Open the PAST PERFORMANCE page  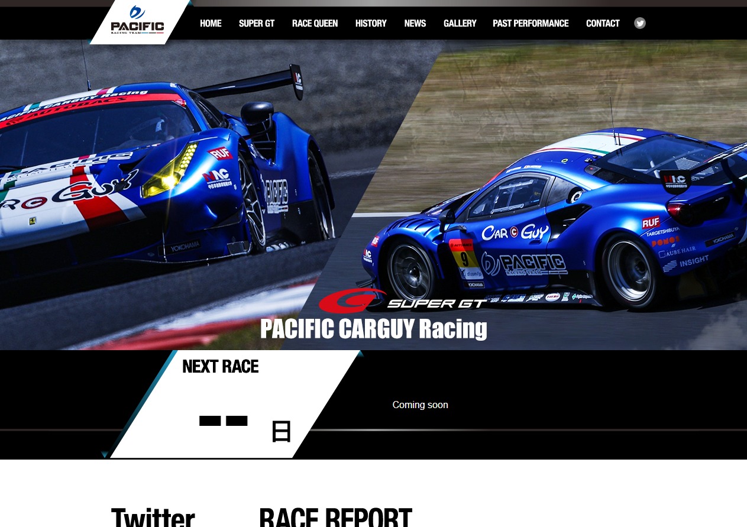pyautogui.click(x=531, y=23)
